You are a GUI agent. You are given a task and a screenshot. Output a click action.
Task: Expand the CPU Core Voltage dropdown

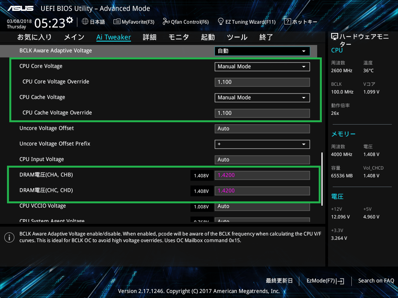(262, 67)
